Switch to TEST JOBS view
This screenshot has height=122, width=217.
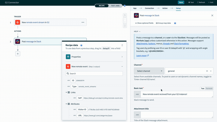[115, 6]
